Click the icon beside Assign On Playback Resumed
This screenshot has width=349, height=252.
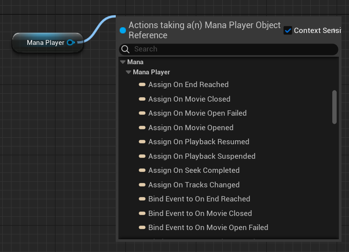(x=142, y=142)
